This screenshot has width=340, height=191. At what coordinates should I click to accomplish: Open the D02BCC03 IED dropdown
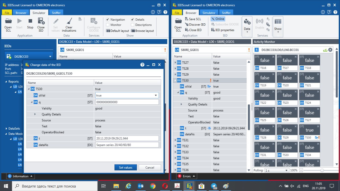pos(50,57)
